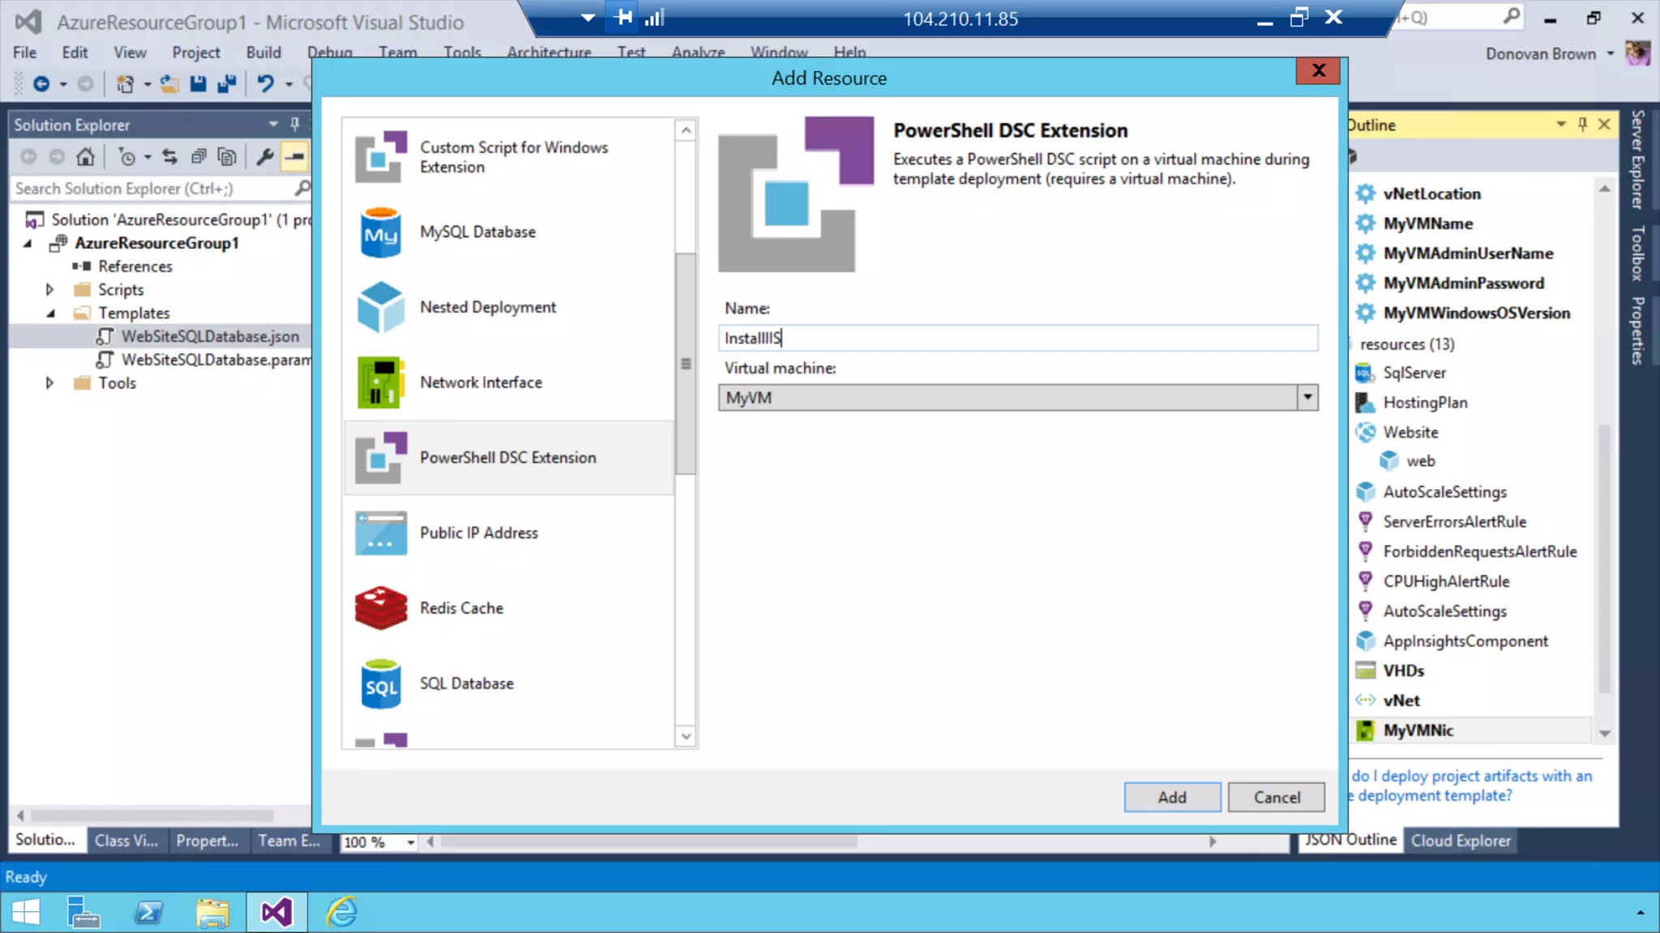Click the Cancel button
The width and height of the screenshot is (1660, 933).
(x=1276, y=797)
